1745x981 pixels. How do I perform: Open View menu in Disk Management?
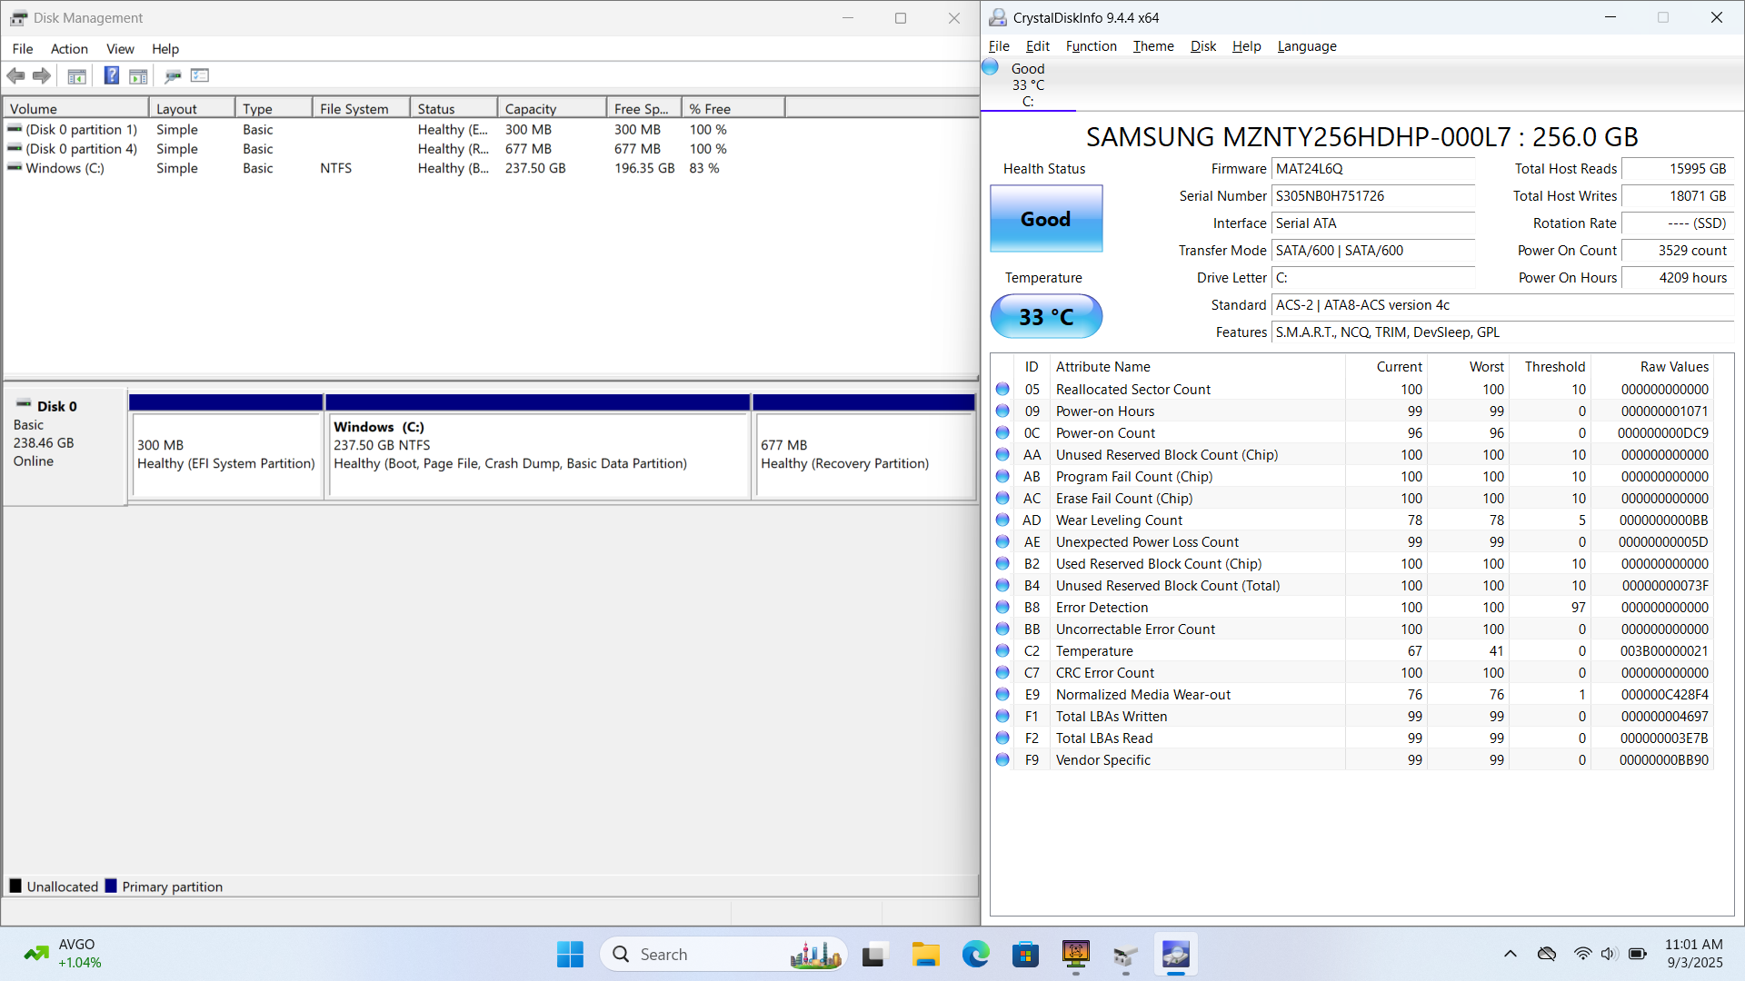[x=120, y=49]
